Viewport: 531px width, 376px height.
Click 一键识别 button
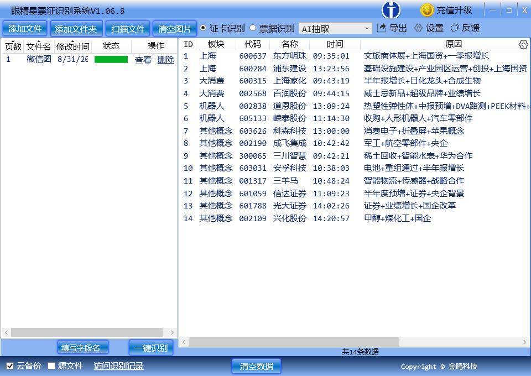[151, 348]
